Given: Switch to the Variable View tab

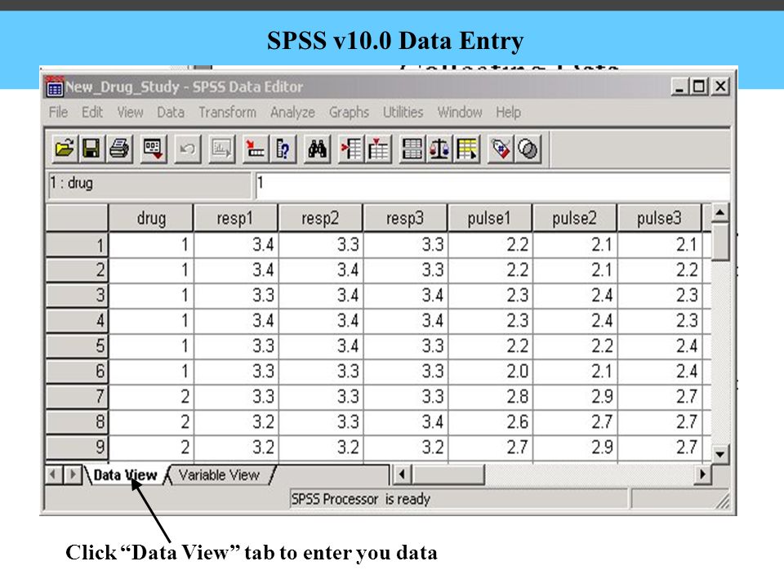Looking at the screenshot, I should click(219, 474).
